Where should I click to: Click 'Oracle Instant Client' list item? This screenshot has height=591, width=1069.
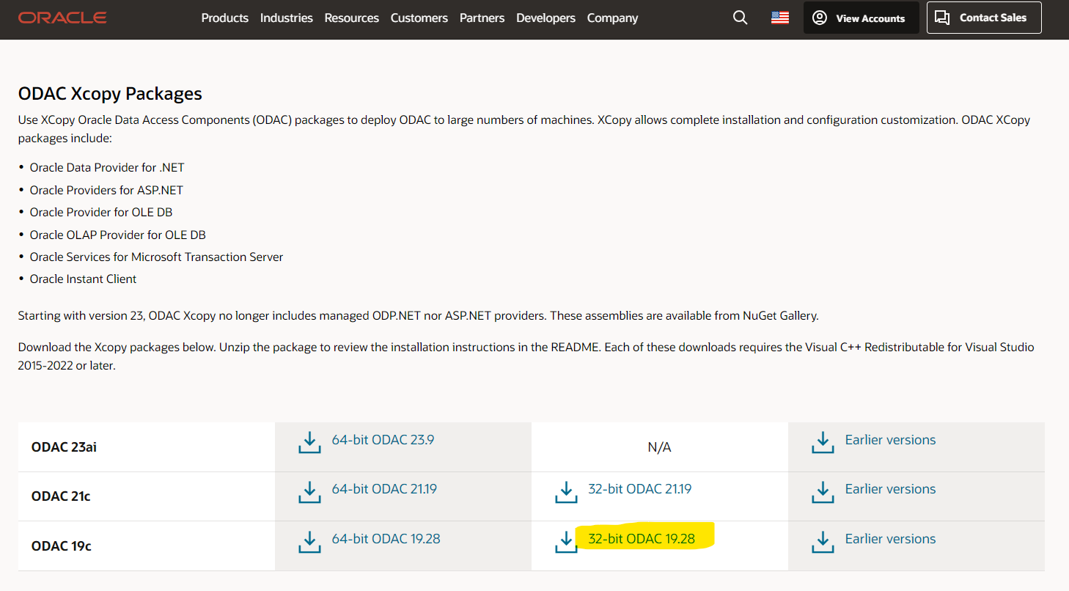(83, 279)
